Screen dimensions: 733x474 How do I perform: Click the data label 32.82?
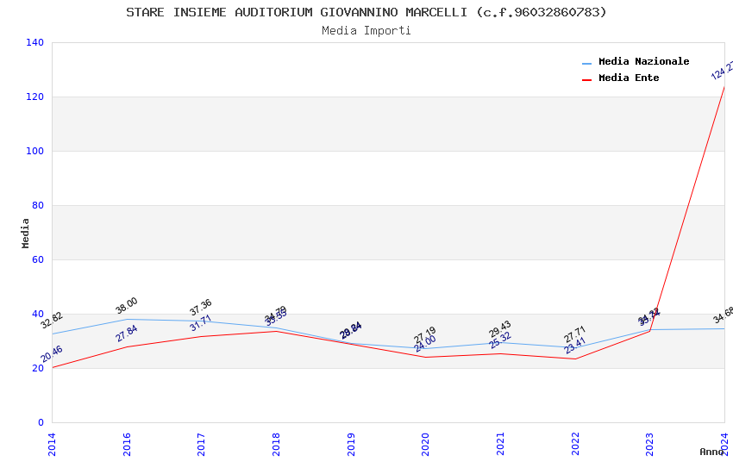coord(52,321)
